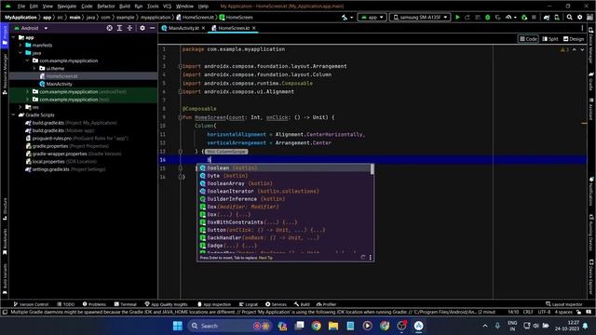Collapse the Gradle Scripts node
596x335 pixels.
tap(14, 114)
